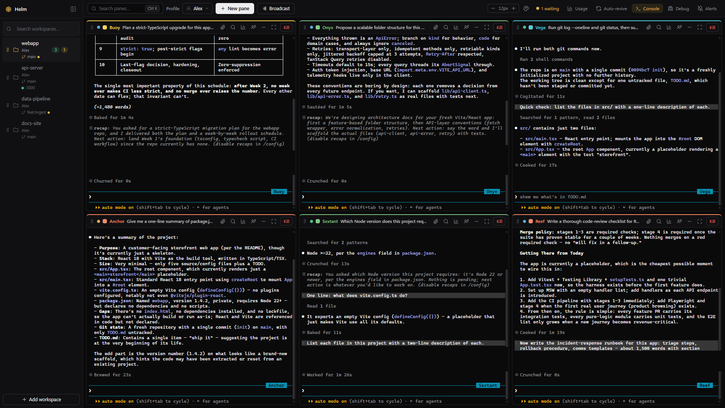
Task: Toggle the Usage display
Action: pyautogui.click(x=577, y=8)
